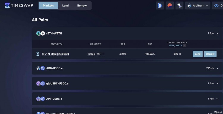This screenshot has width=223, height=114.
Task: Click the LIQUIDITY column header
Action: pos(95,44)
